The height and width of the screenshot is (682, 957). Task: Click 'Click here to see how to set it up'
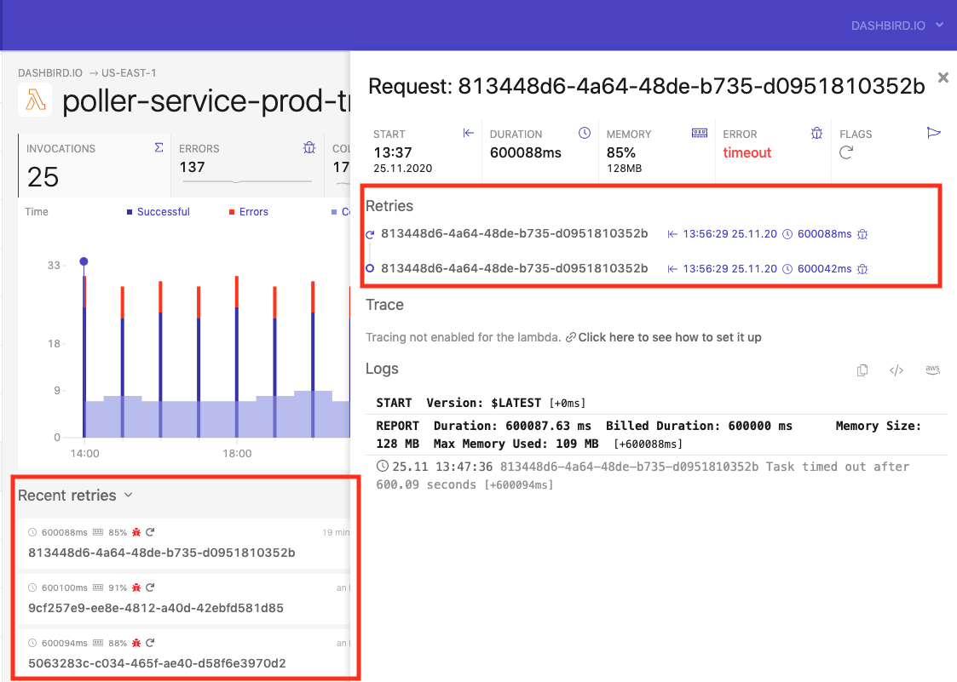tap(670, 337)
